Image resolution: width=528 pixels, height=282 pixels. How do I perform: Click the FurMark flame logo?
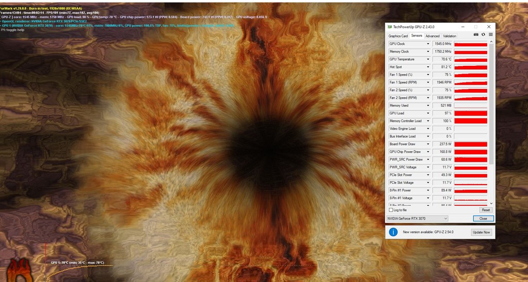pos(20,271)
